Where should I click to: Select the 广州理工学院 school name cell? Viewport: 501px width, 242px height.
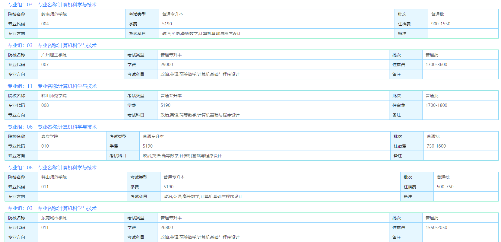pyautogui.click(x=81, y=55)
